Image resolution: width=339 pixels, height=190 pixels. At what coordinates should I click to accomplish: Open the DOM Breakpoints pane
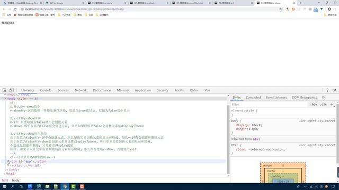point(304,97)
